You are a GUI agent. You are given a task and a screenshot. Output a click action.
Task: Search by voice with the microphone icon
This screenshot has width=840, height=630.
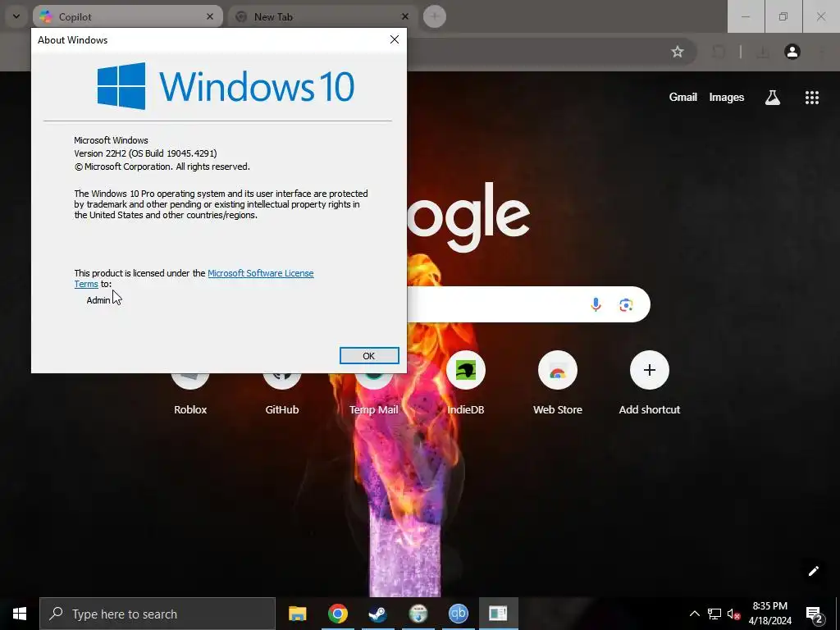596,305
